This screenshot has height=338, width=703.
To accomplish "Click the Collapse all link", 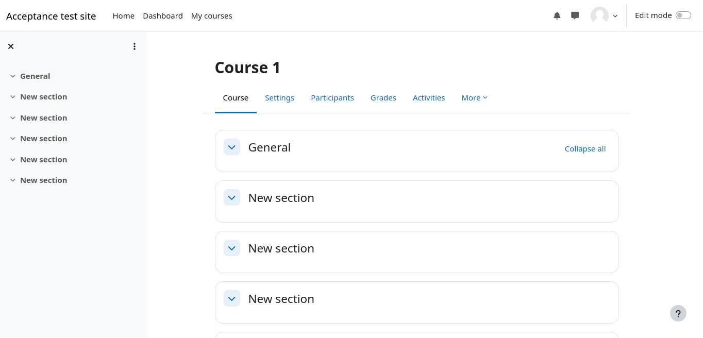I will pyautogui.click(x=585, y=149).
